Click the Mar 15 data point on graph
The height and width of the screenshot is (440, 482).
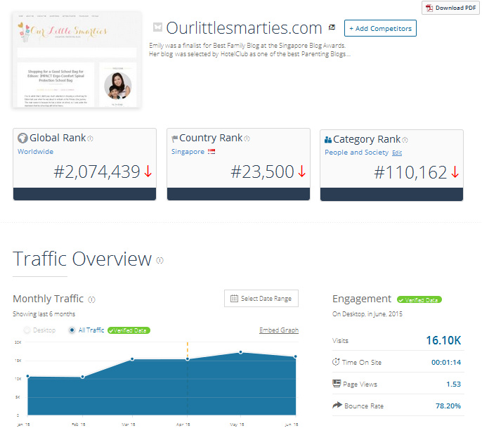point(132,359)
